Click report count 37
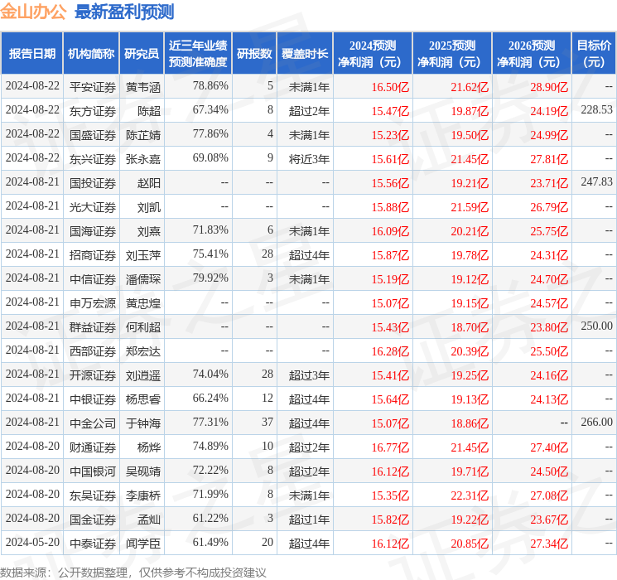 pos(268,422)
